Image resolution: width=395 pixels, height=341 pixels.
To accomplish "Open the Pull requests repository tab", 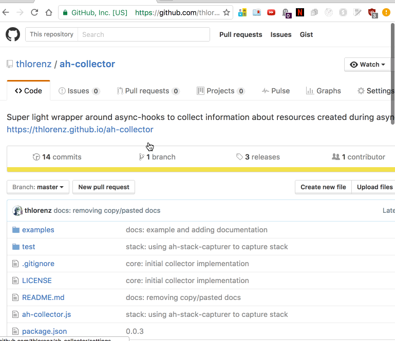I will click(x=148, y=91).
